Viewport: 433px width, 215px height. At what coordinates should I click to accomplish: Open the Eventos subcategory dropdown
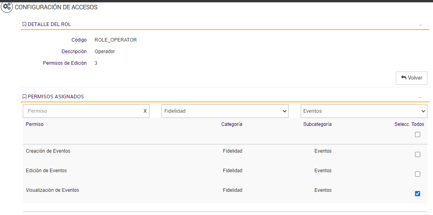click(x=363, y=111)
